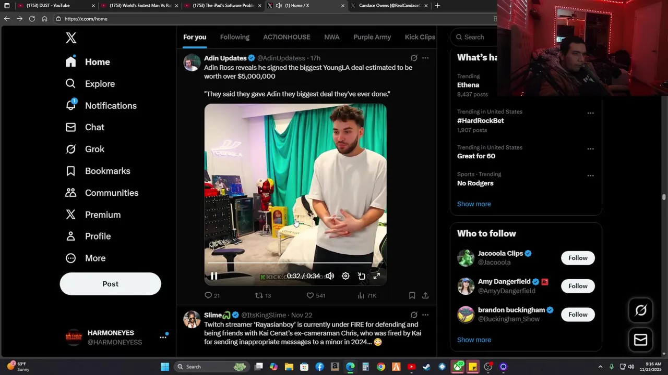Open video settings gear icon
Screen dimensions: 668x375
(345, 276)
